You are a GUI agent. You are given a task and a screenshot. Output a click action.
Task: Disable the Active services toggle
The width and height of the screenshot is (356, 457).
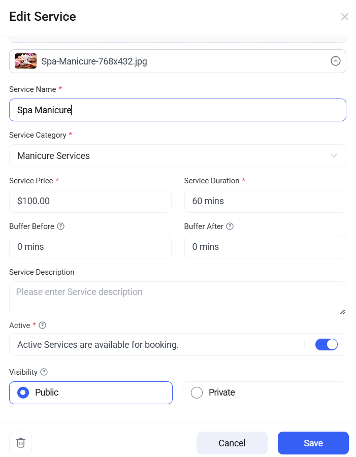(327, 344)
